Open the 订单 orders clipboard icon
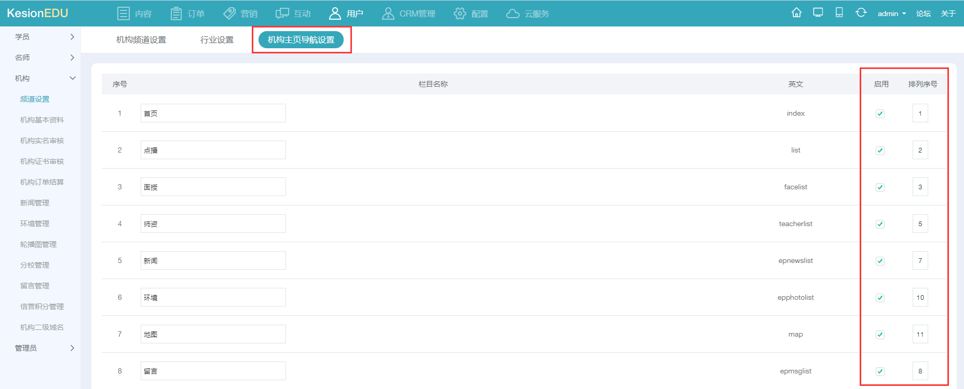This screenshot has height=389, width=964. [x=176, y=13]
